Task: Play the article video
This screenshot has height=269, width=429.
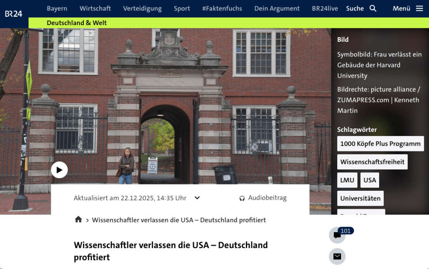Action: pos(59,170)
